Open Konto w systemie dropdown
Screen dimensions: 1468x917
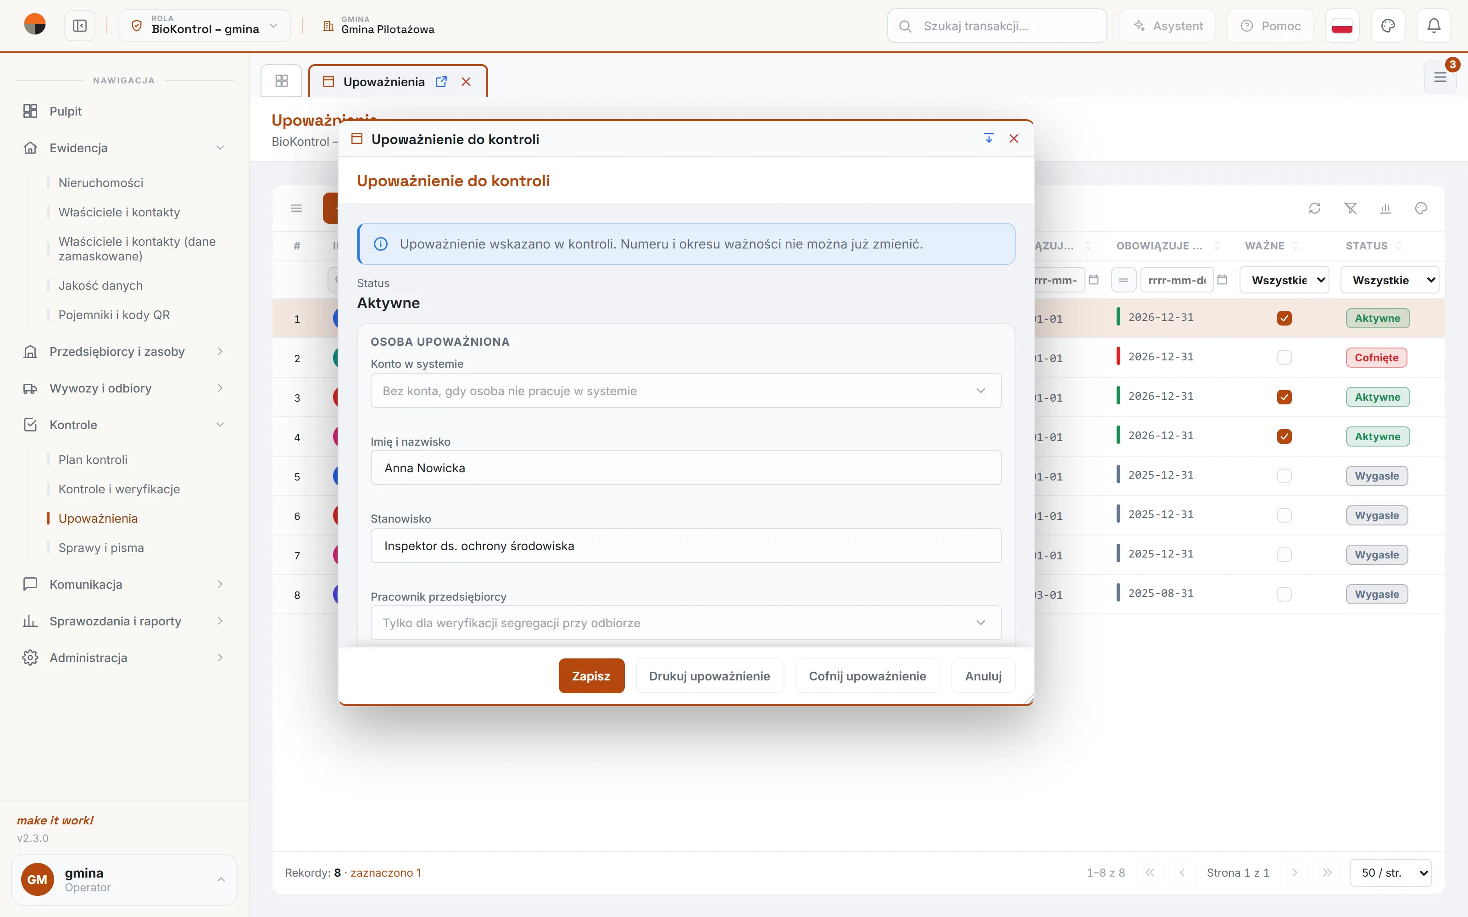(x=685, y=391)
